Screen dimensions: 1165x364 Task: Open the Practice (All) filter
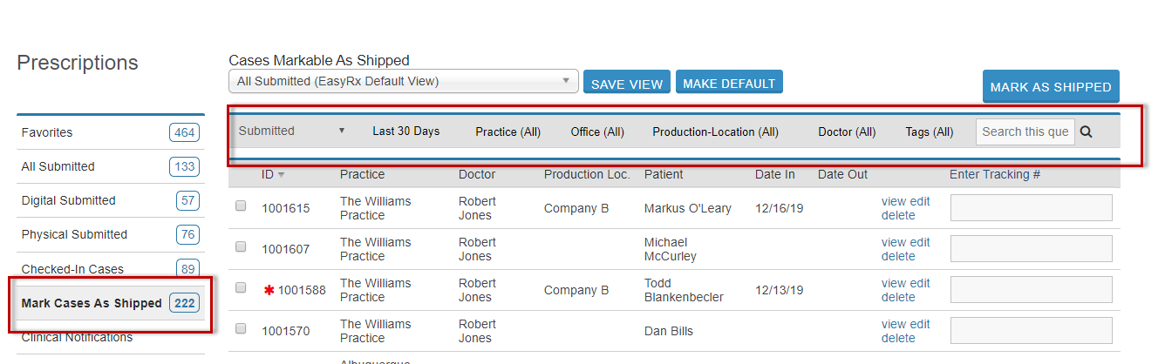508,132
